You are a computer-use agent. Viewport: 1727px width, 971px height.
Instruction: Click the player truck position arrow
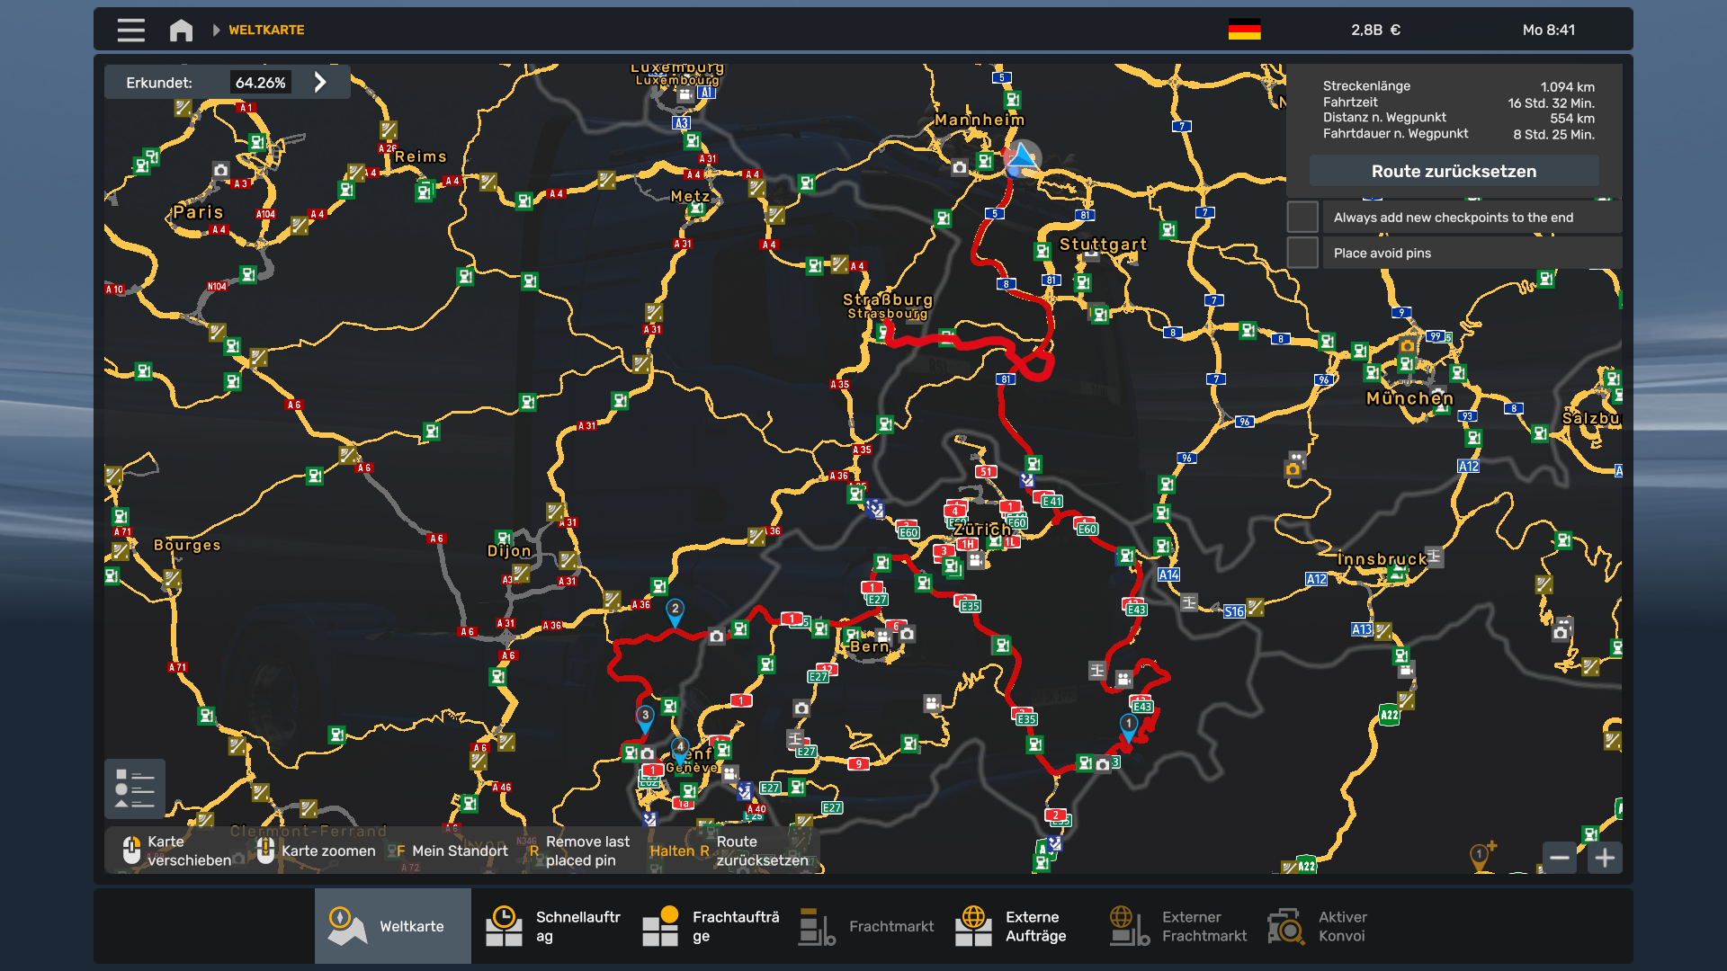(1022, 158)
